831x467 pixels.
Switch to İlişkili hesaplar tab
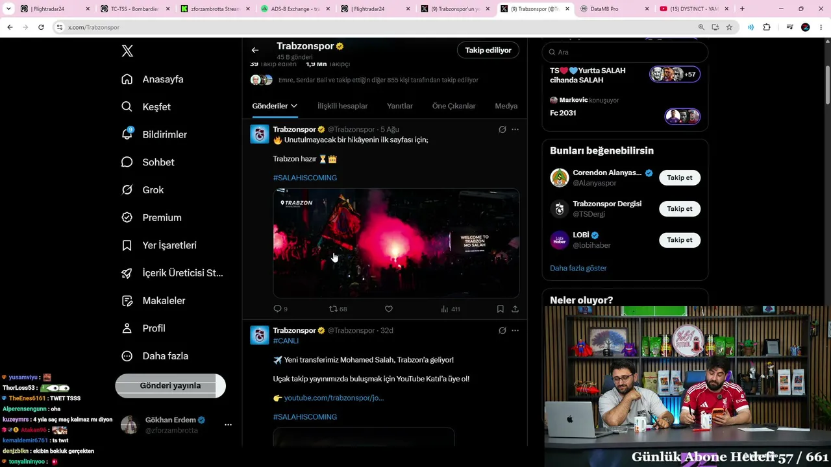click(343, 106)
